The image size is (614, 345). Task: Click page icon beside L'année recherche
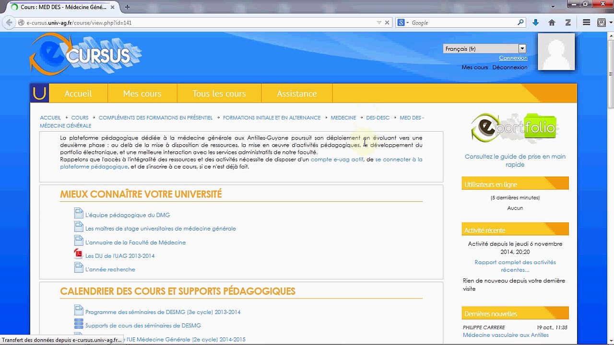[x=79, y=267]
